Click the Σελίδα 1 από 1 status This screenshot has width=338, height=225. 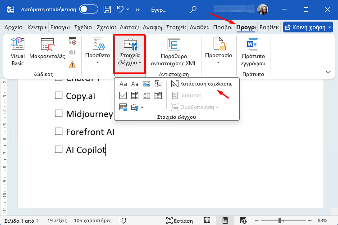(x=21, y=220)
